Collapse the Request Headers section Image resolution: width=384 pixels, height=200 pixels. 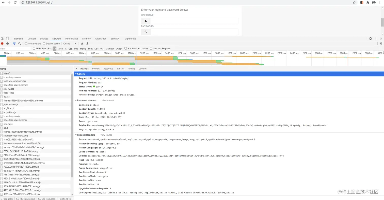point(76,135)
